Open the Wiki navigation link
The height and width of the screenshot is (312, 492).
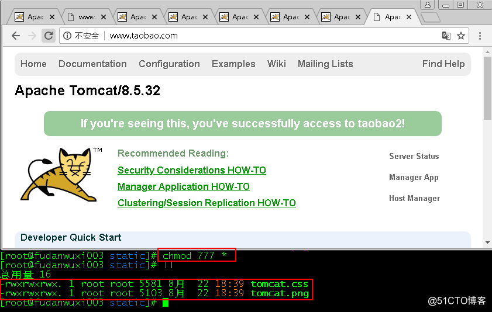[277, 64]
